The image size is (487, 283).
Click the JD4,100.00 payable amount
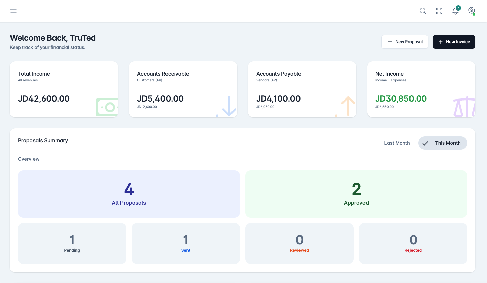pos(279,98)
